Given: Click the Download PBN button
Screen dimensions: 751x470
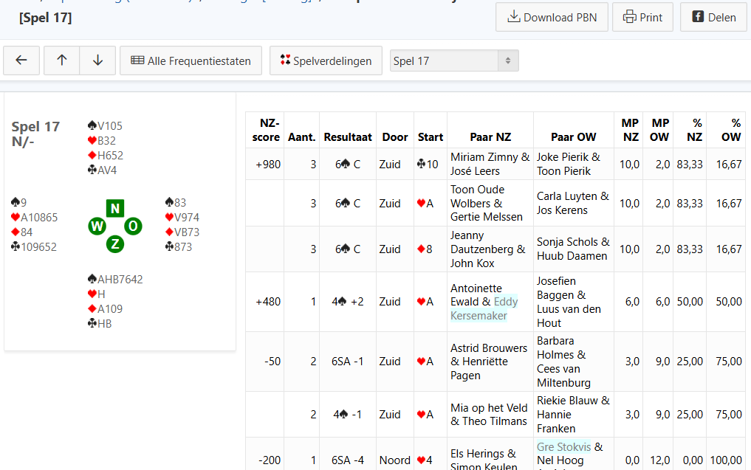Looking at the screenshot, I should pos(552,17).
